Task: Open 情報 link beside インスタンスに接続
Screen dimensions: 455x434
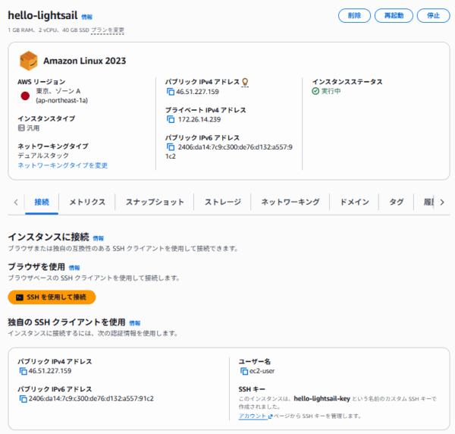Action: [98, 238]
